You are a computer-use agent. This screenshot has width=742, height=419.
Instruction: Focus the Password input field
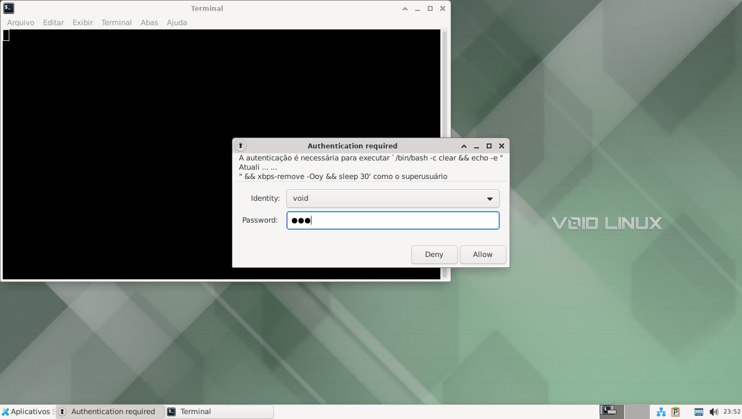click(392, 220)
